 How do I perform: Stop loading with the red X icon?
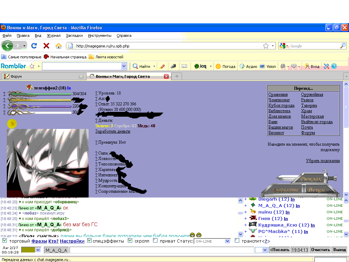[46, 46]
